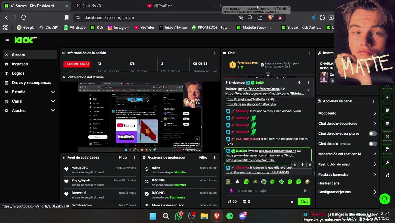Open File Explorer from the taskbar
The height and width of the screenshot is (223, 395).
tap(204, 216)
